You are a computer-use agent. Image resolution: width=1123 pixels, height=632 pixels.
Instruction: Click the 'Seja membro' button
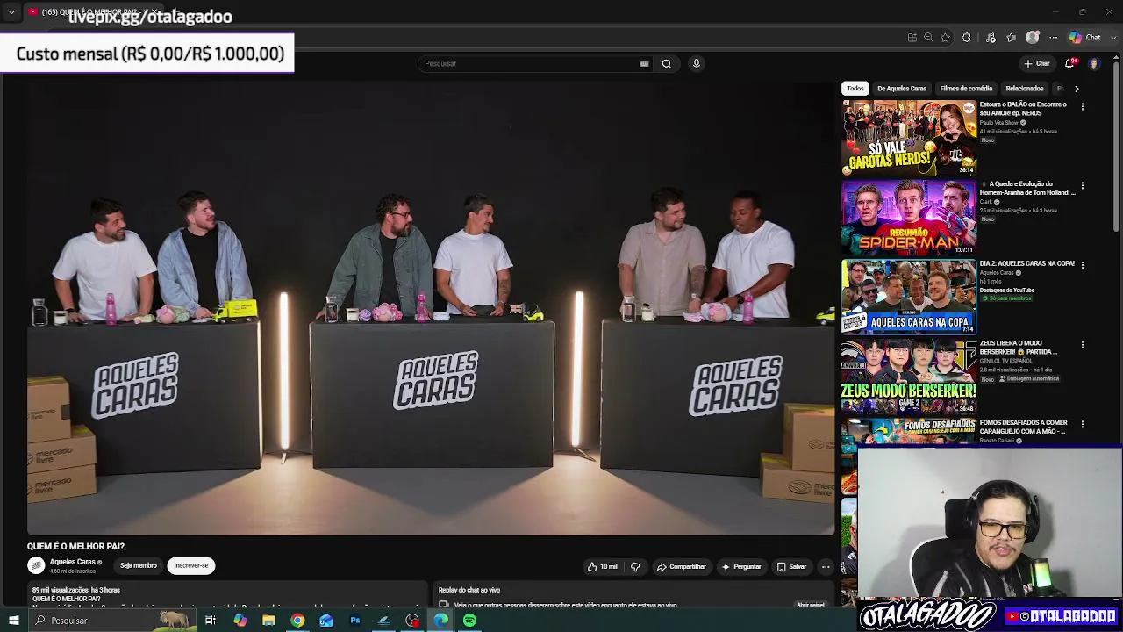(139, 566)
